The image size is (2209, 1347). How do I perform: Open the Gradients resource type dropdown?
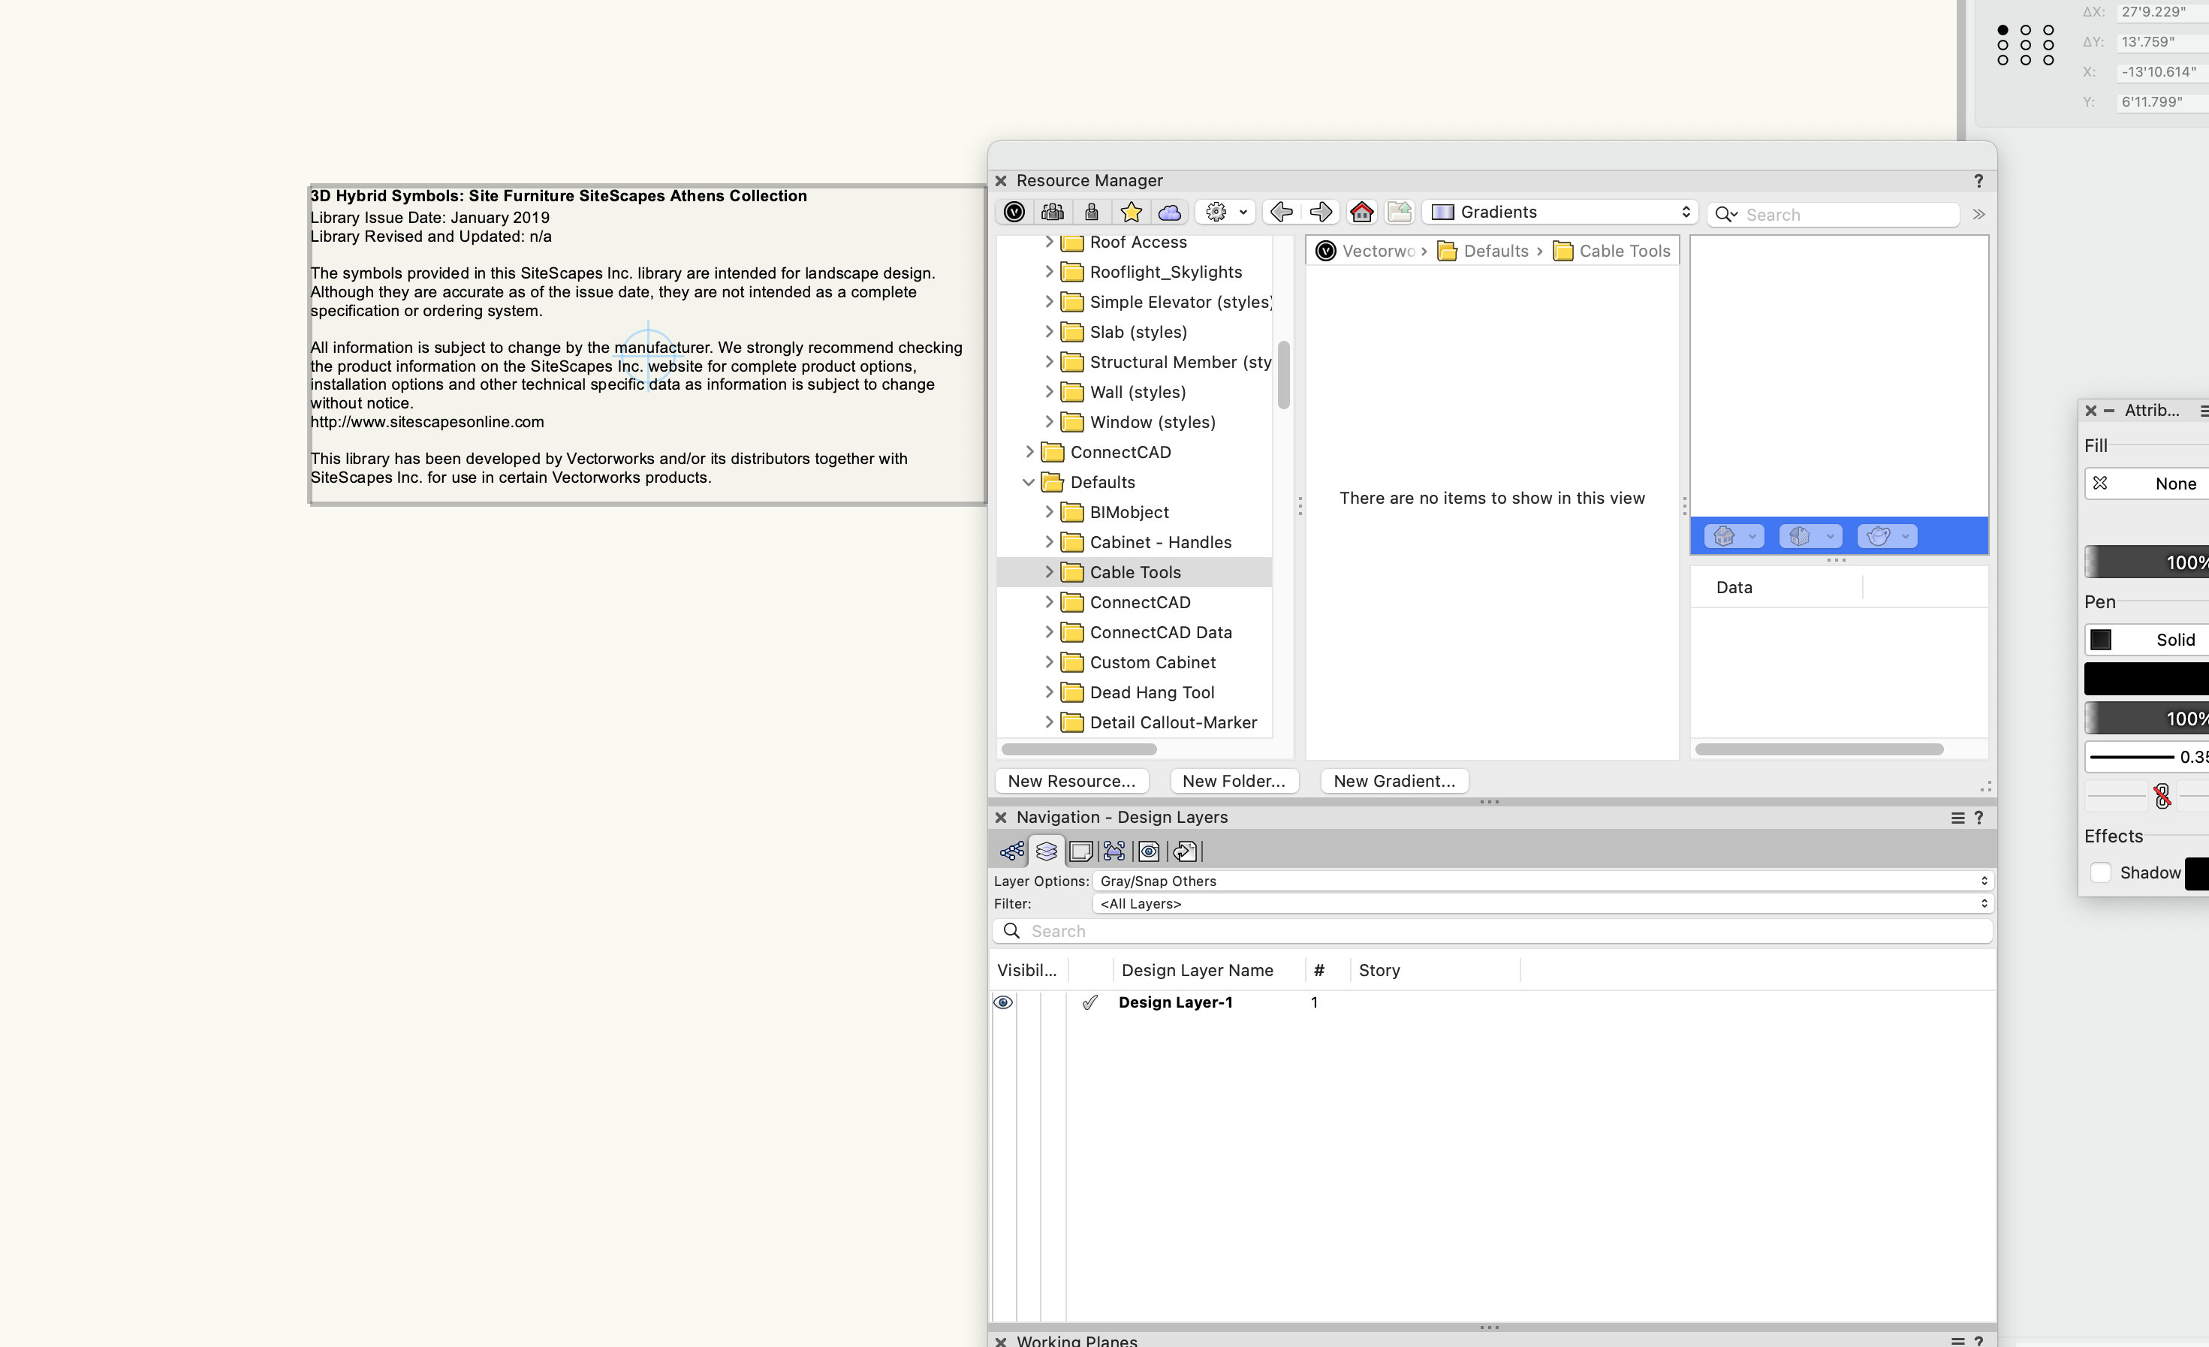1560,212
